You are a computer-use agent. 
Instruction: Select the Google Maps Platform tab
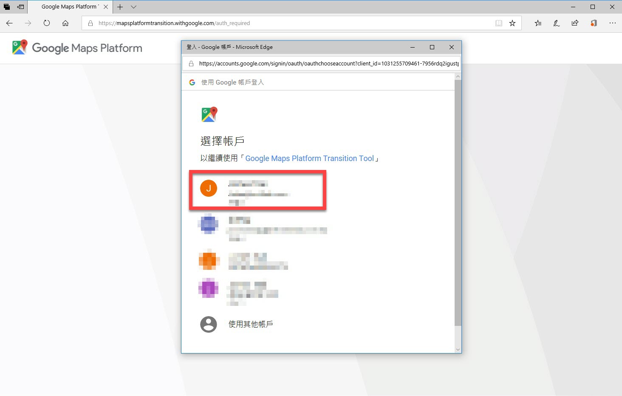(70, 7)
